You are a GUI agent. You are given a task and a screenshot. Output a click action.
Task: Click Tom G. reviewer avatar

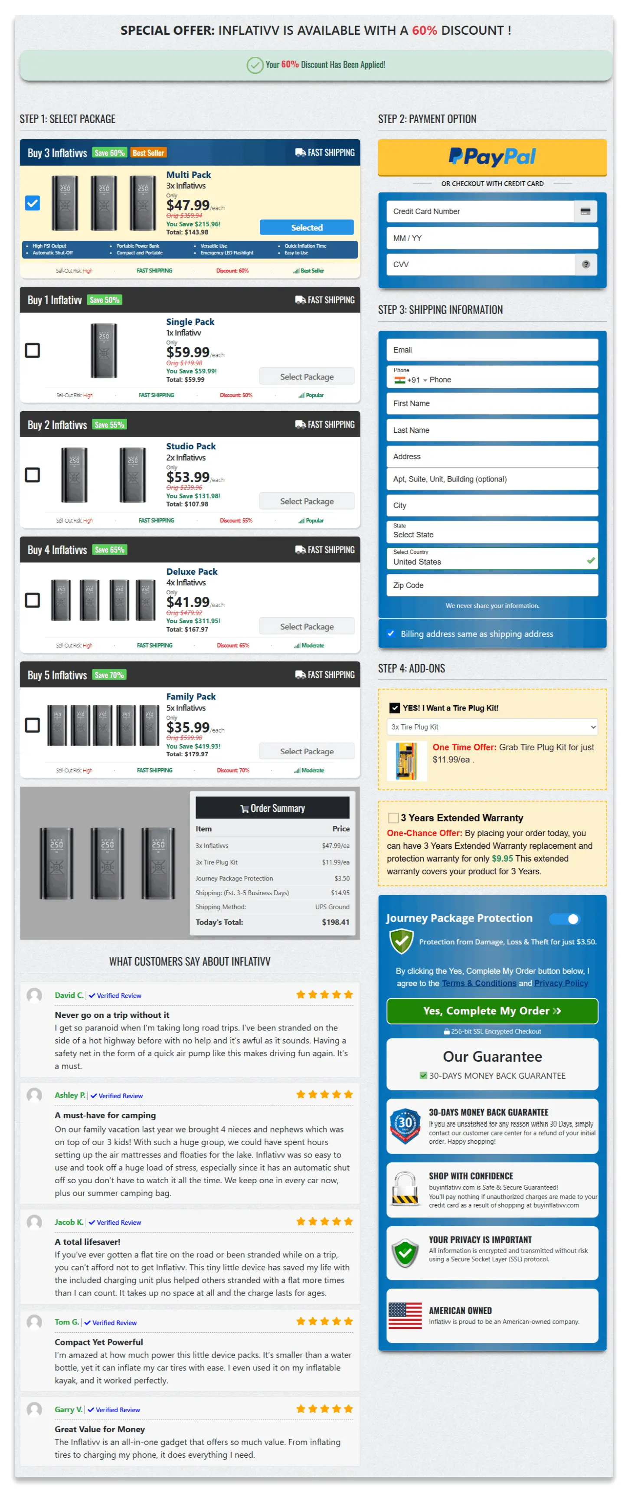click(35, 1322)
